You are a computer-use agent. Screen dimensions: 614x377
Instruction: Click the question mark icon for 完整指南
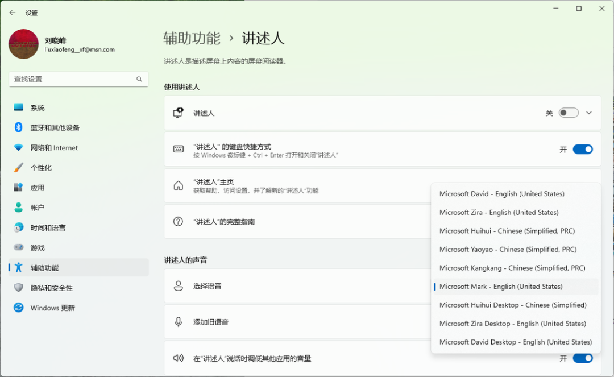point(178,222)
